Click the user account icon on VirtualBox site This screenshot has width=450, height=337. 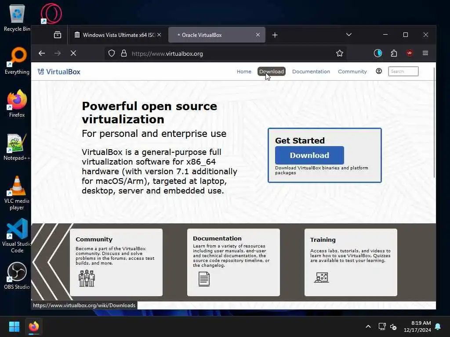click(379, 71)
